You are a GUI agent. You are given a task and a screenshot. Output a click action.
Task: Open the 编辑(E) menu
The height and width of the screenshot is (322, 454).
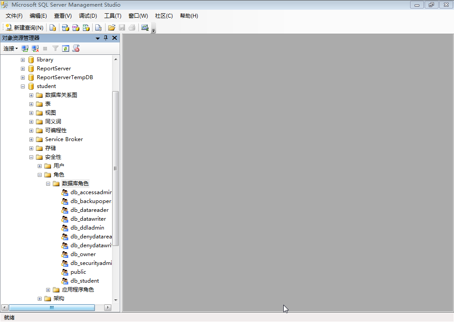(38, 16)
